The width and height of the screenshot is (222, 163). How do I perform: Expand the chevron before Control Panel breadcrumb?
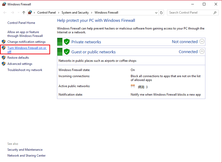click(35, 13)
